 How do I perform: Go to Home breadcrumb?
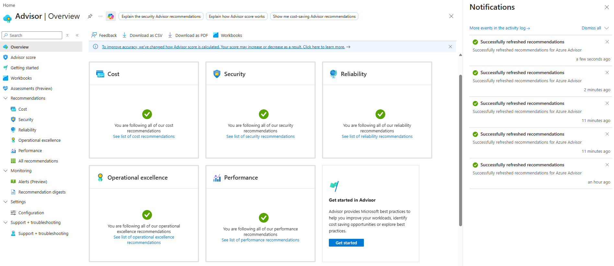9,5
